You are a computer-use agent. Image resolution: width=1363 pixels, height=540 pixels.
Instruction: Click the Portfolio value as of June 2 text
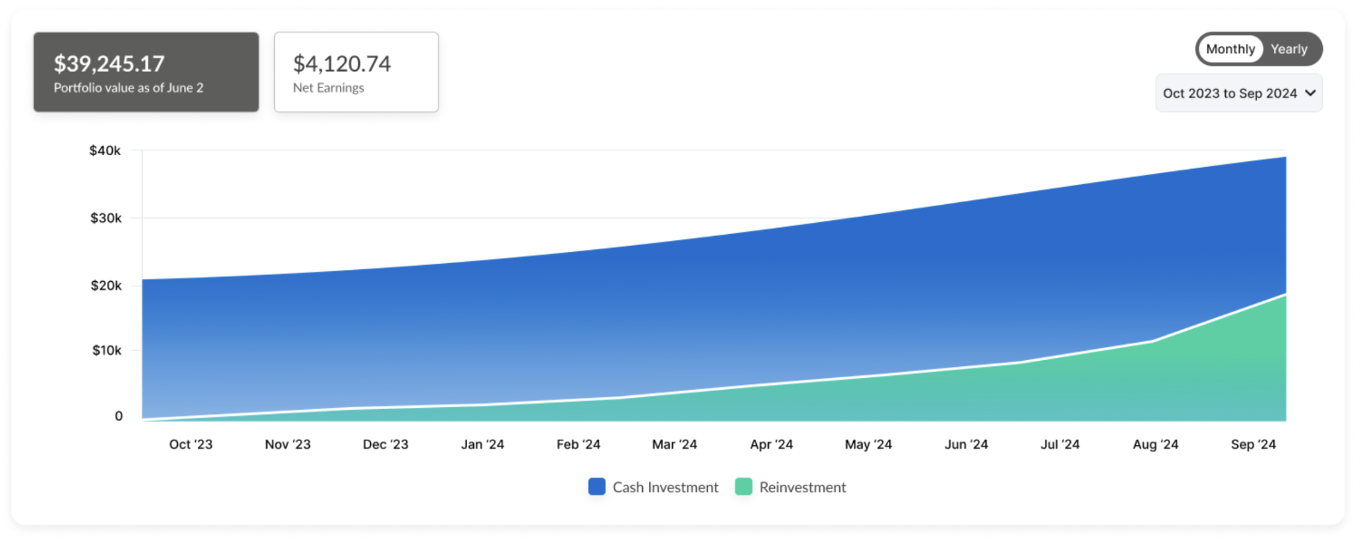pyautogui.click(x=129, y=88)
